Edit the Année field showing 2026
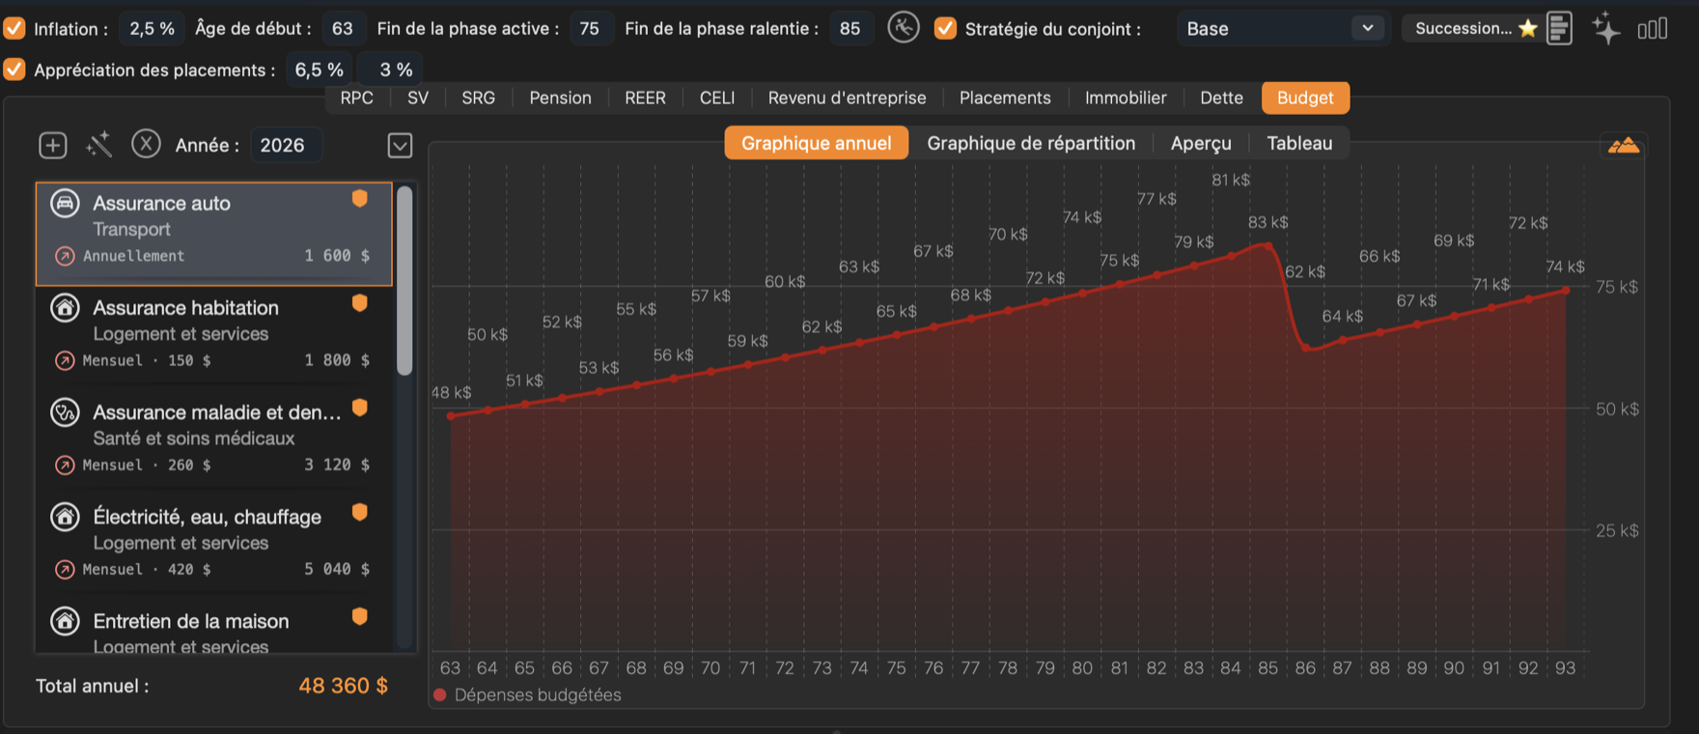Screen dimensions: 1699x734 click(286, 145)
